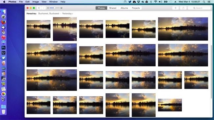Go back with the left arrow button
The height and width of the screenshot is (120, 214).
[x=39, y=8]
